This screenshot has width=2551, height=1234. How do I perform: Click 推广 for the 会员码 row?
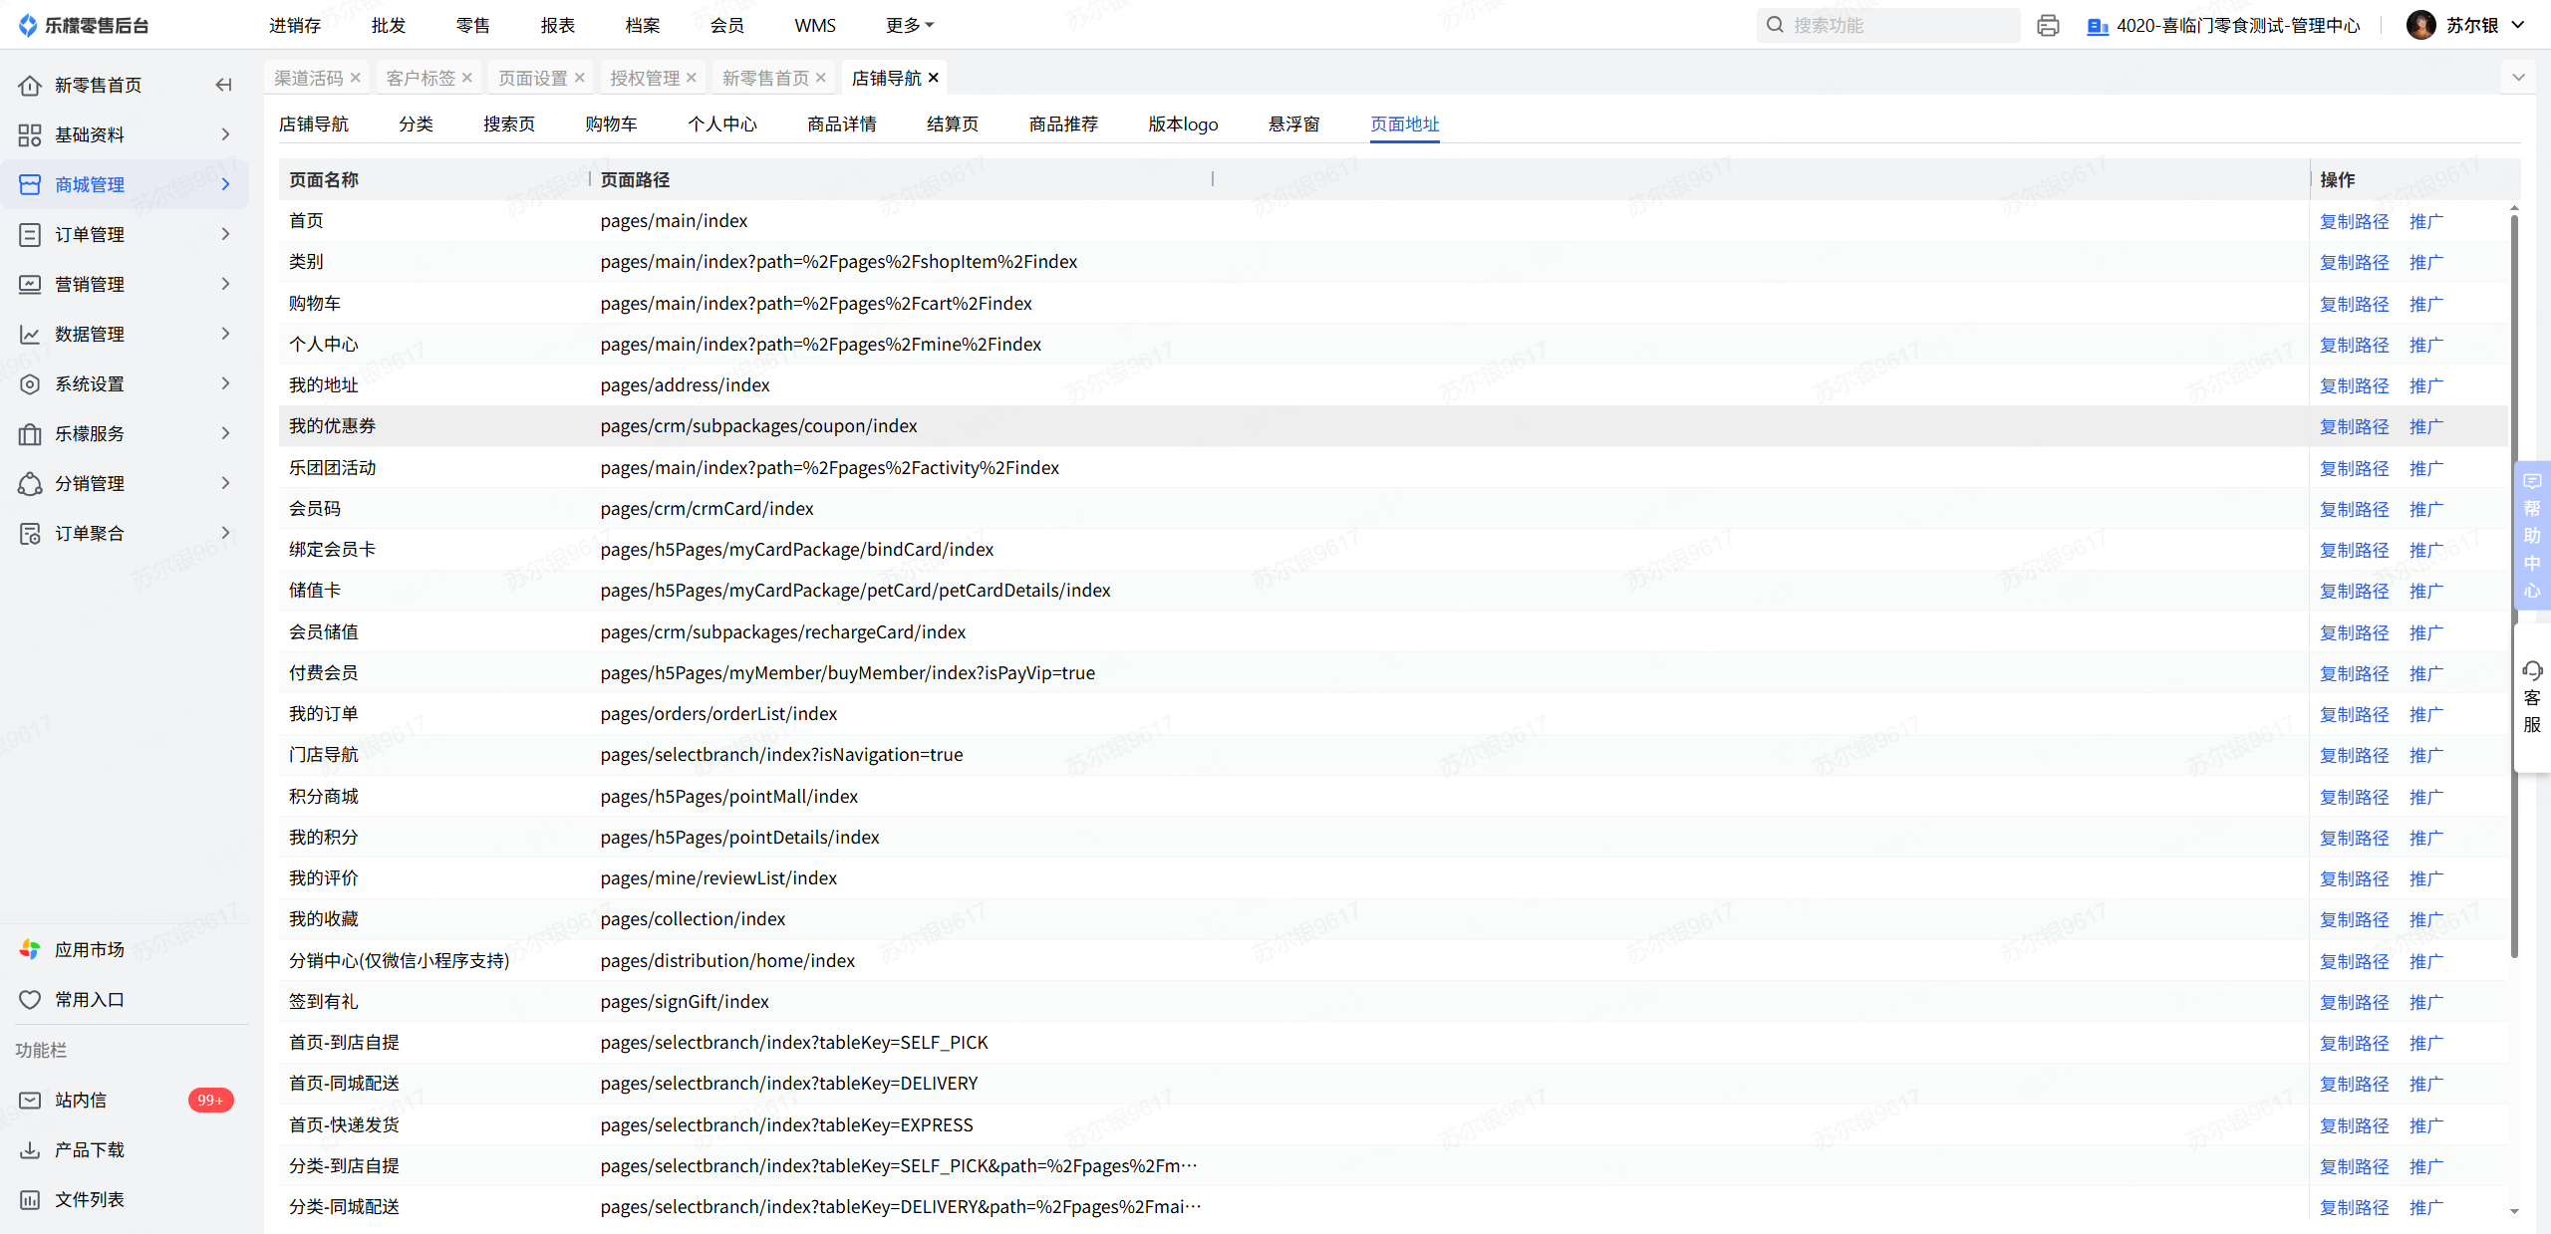(x=2425, y=509)
